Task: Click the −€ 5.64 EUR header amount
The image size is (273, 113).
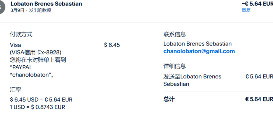Action: (x=257, y=4)
